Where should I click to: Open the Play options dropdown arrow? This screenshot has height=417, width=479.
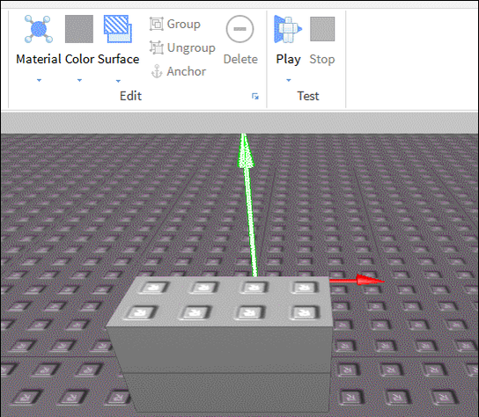[289, 80]
